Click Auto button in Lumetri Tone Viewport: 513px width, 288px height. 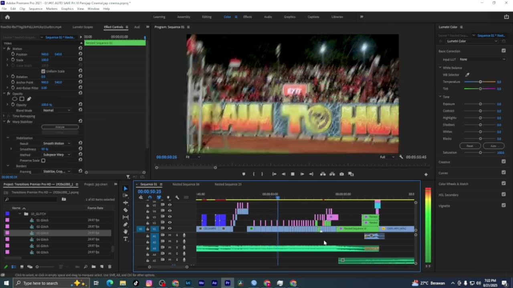click(x=493, y=146)
